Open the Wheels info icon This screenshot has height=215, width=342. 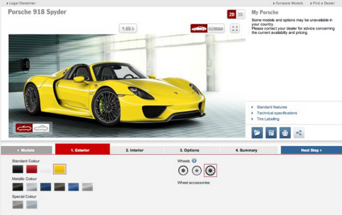(x=194, y=161)
